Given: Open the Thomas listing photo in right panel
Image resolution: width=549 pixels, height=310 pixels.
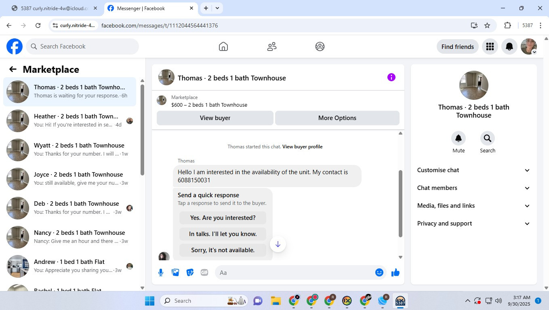Looking at the screenshot, I should tap(474, 85).
